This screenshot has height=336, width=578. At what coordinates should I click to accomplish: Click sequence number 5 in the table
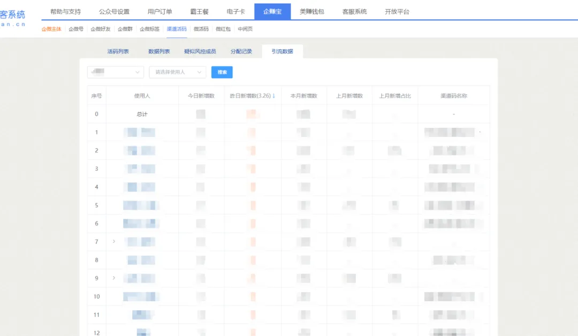(x=96, y=205)
